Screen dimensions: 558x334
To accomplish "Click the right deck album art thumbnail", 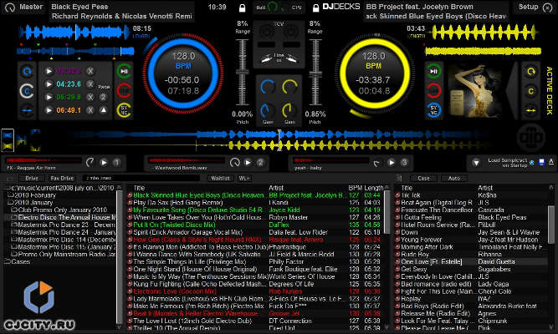I will [476, 90].
